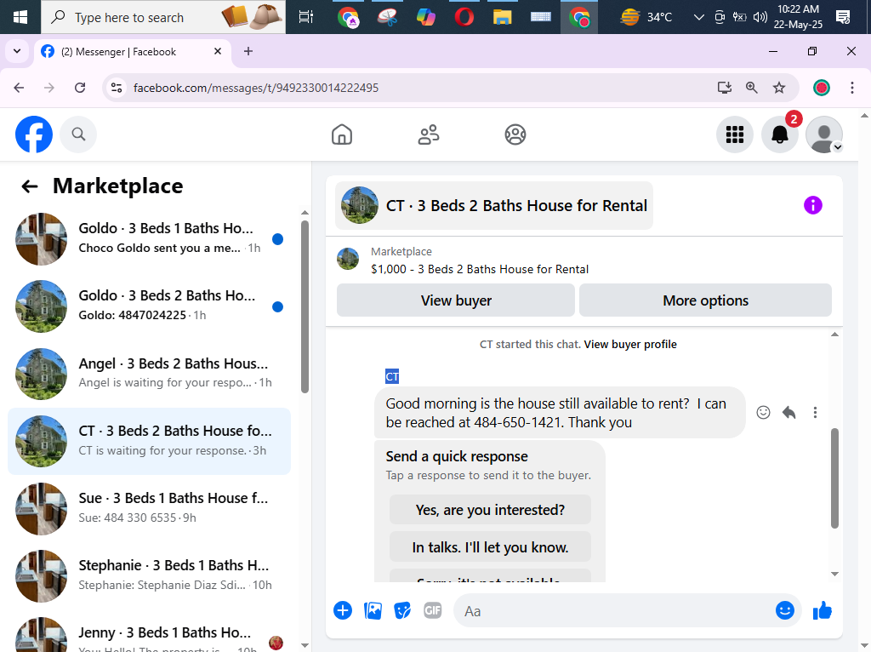Click View buyer button
Image resolution: width=871 pixels, height=652 pixels.
pos(456,300)
